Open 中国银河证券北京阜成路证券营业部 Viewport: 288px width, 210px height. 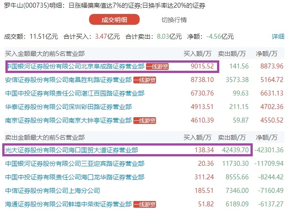(75, 67)
